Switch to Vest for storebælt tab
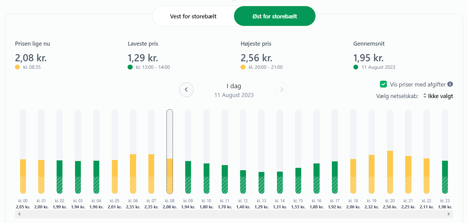468x223 pixels. point(193,16)
